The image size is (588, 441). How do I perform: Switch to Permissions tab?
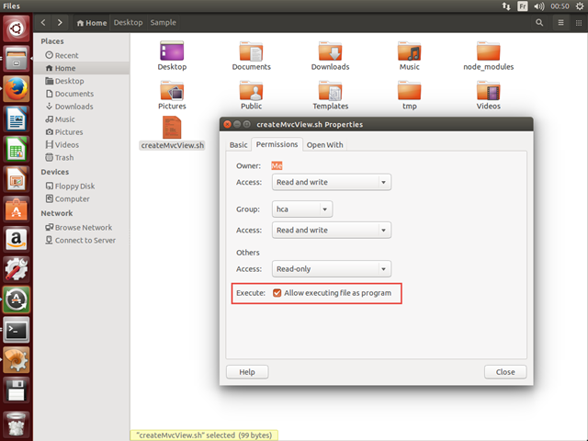[277, 144]
